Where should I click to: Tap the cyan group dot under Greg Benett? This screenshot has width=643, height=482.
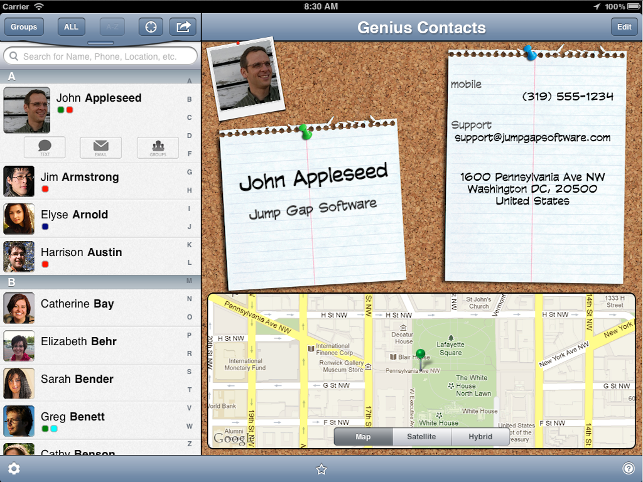pyautogui.click(x=54, y=429)
